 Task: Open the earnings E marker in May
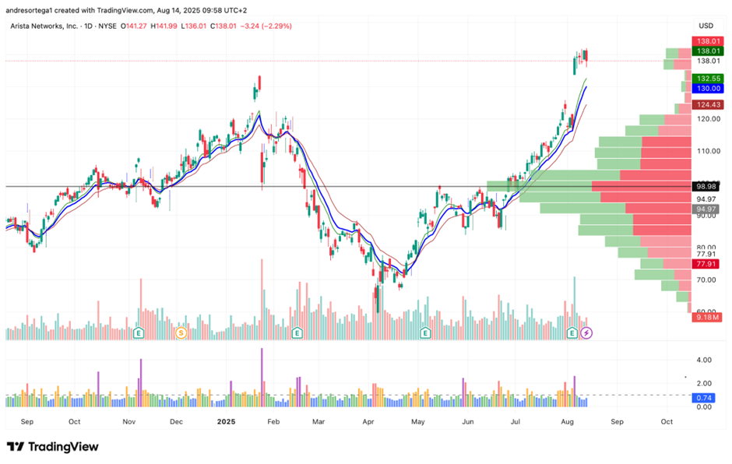pos(425,333)
